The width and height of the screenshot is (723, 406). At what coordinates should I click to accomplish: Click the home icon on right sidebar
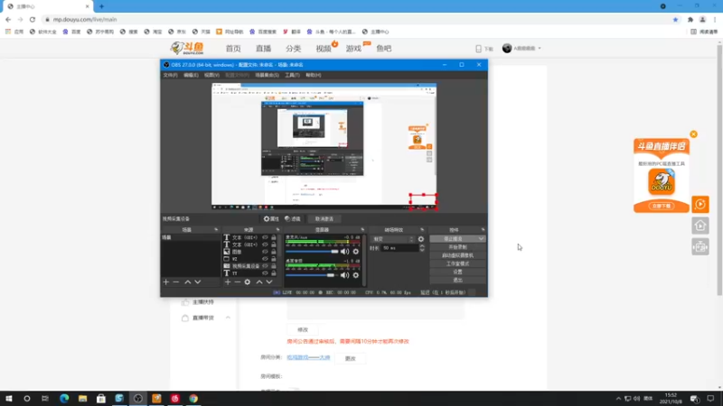[700, 226]
